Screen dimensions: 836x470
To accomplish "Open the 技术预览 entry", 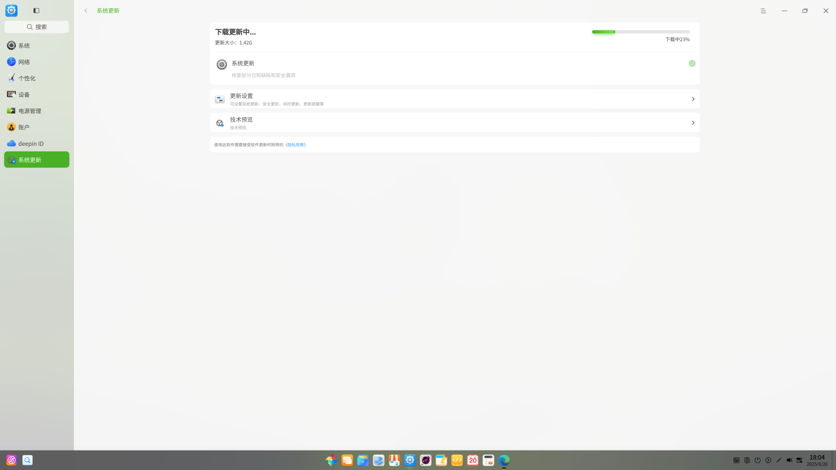I will (455, 123).
